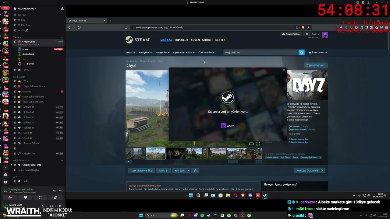Click the search magnifier button in Steam store
Viewport: 390px width, 219px height.
[302, 52]
